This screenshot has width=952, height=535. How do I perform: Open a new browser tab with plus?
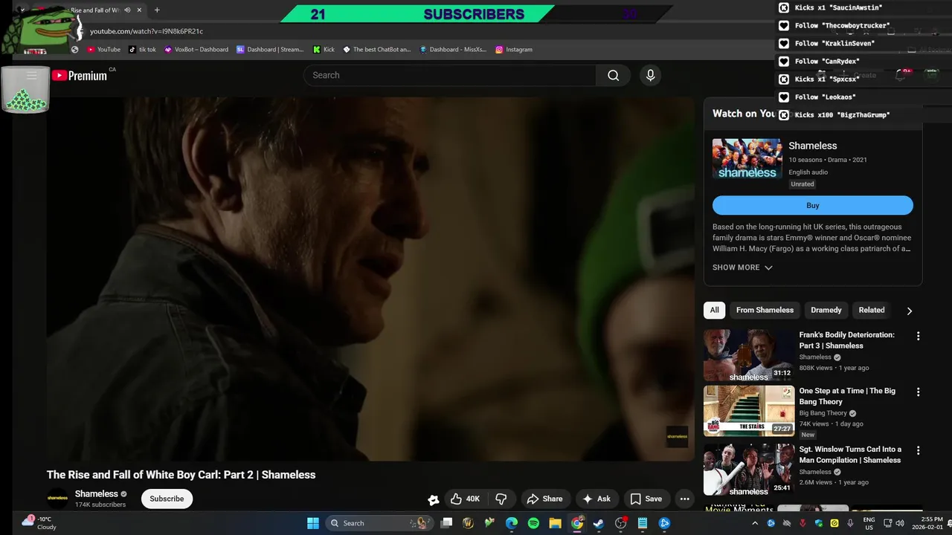click(157, 10)
